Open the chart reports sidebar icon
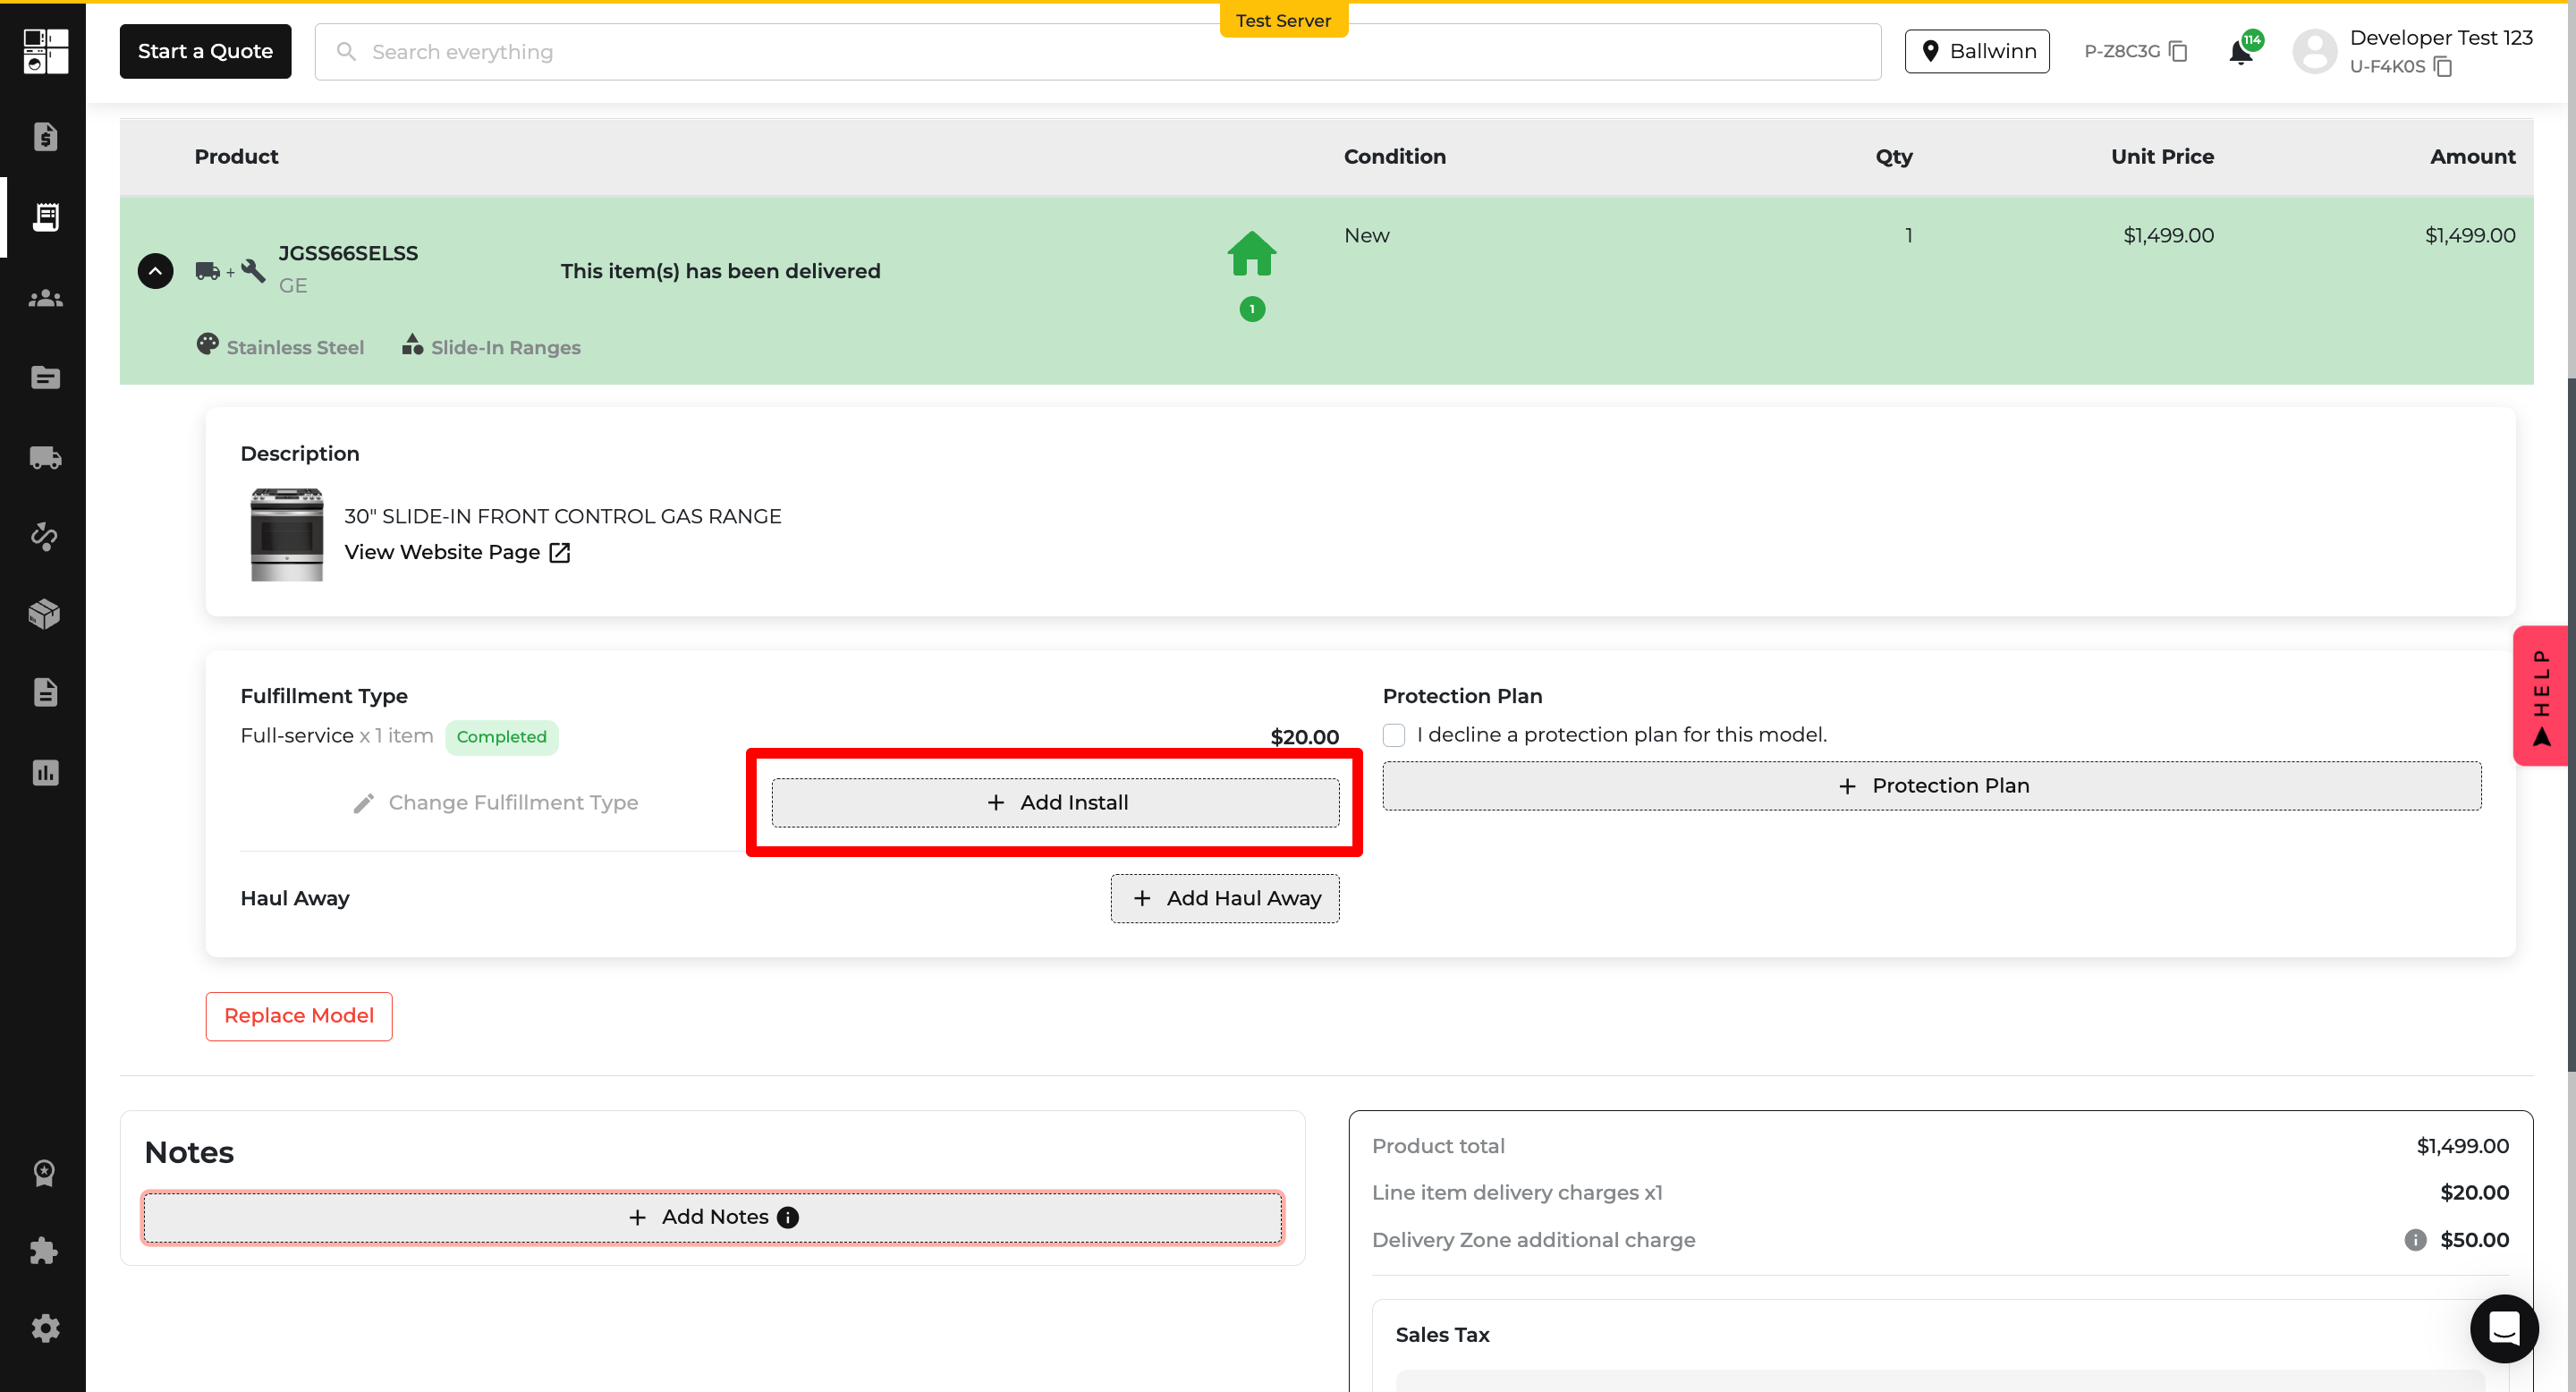This screenshot has height=1392, width=2576. [x=45, y=773]
